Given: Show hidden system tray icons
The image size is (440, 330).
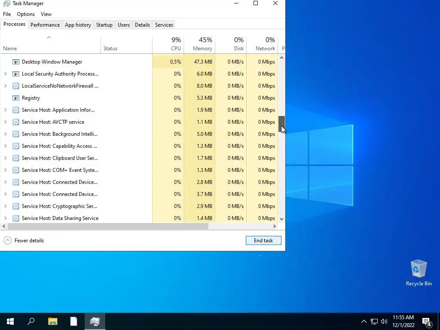Looking at the screenshot, I should coord(364,321).
